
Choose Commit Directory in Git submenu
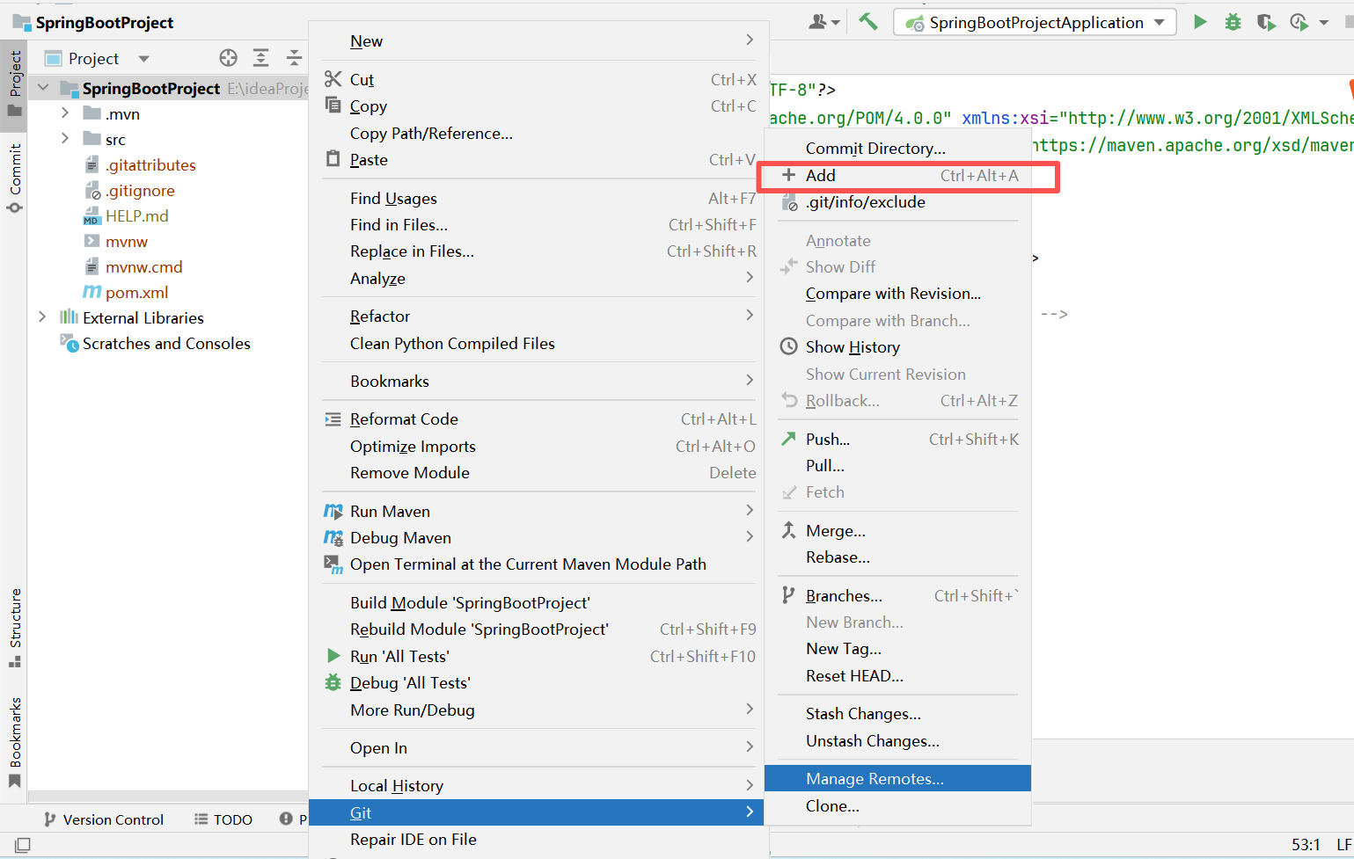(897, 149)
